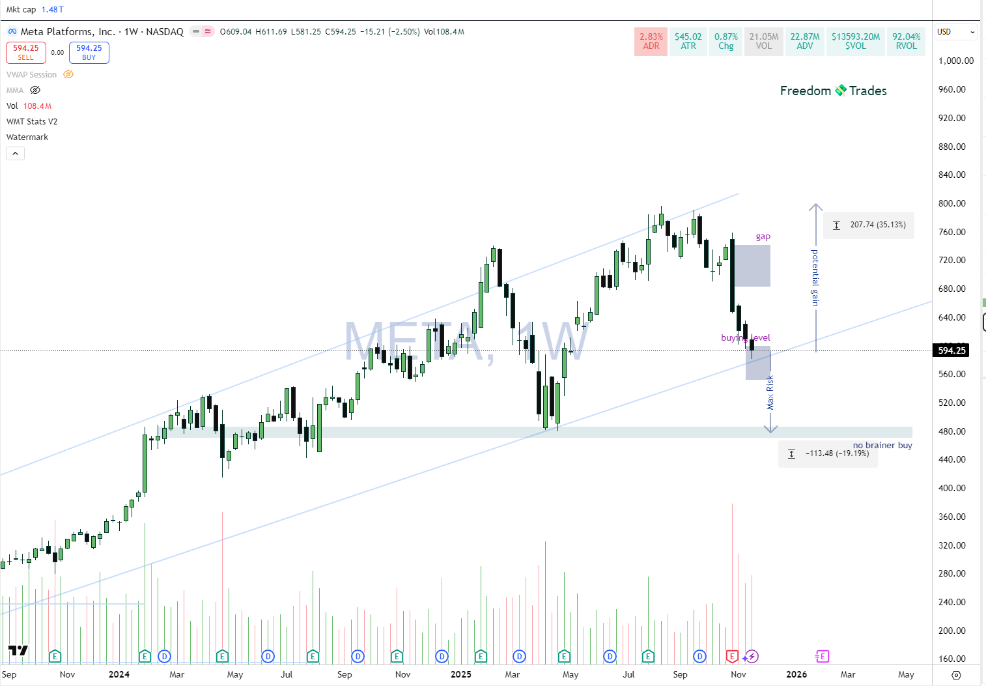Screen dimensions: 986x686
Task: Open the July 2025 earnings E marker
Action: click(648, 656)
